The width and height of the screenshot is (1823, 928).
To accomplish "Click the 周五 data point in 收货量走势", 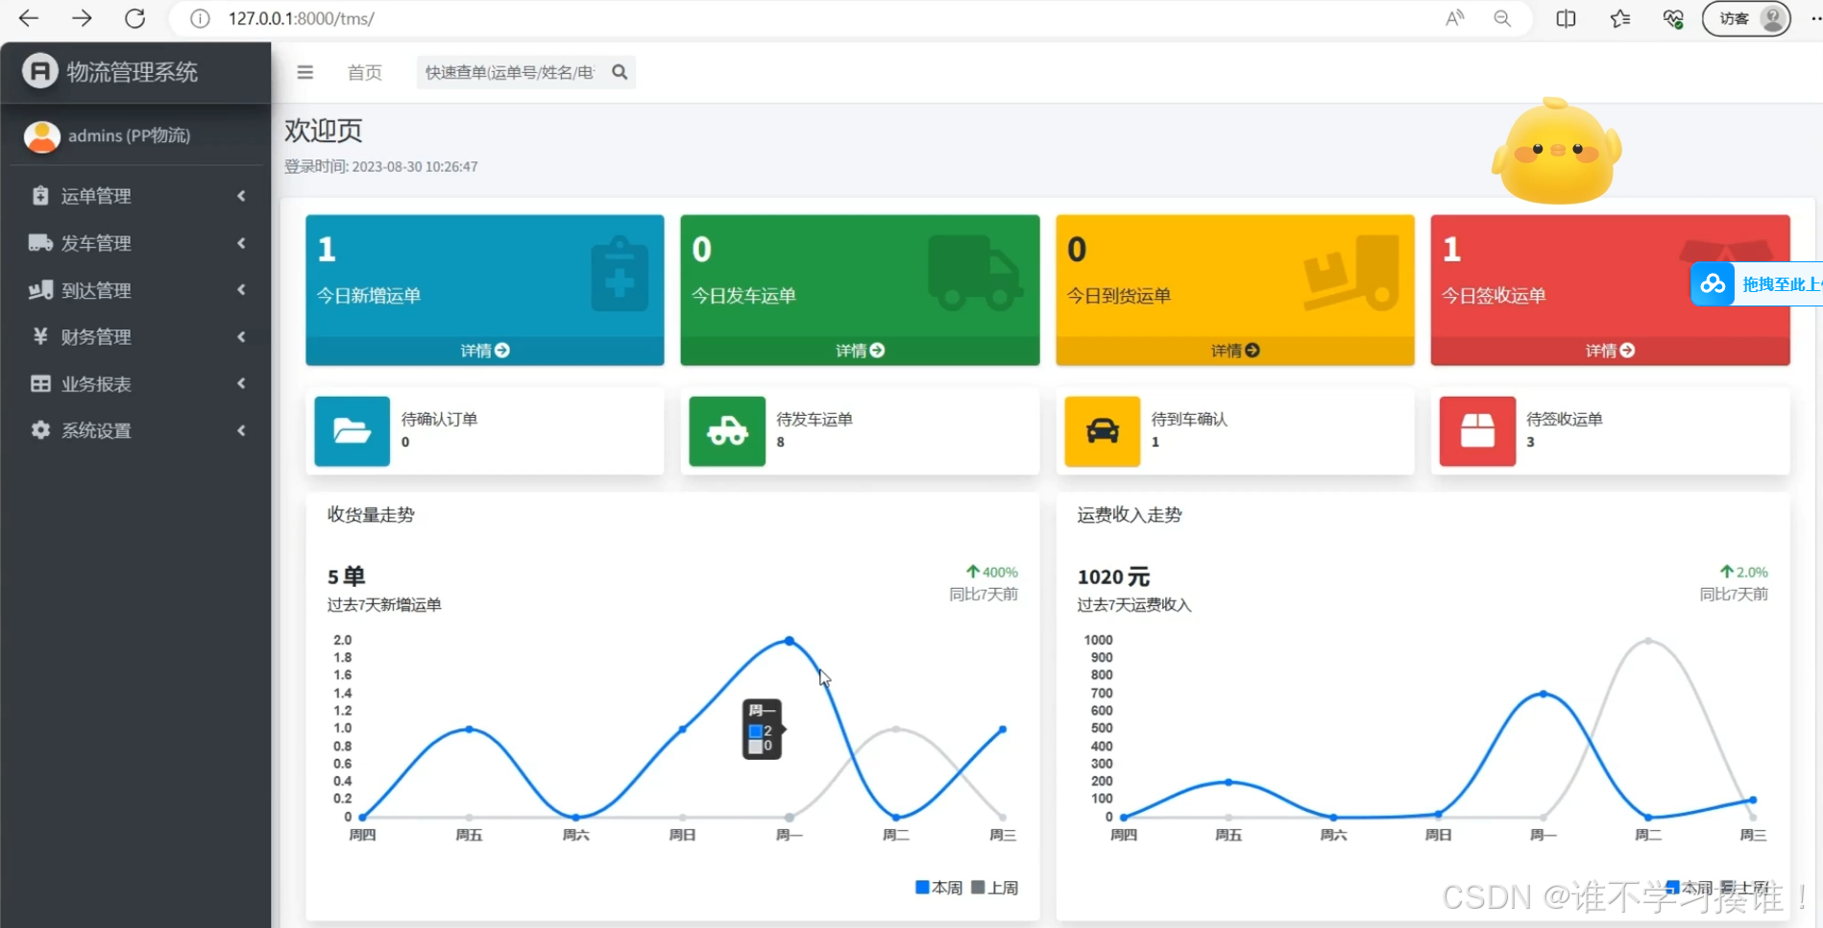I will [x=469, y=729].
